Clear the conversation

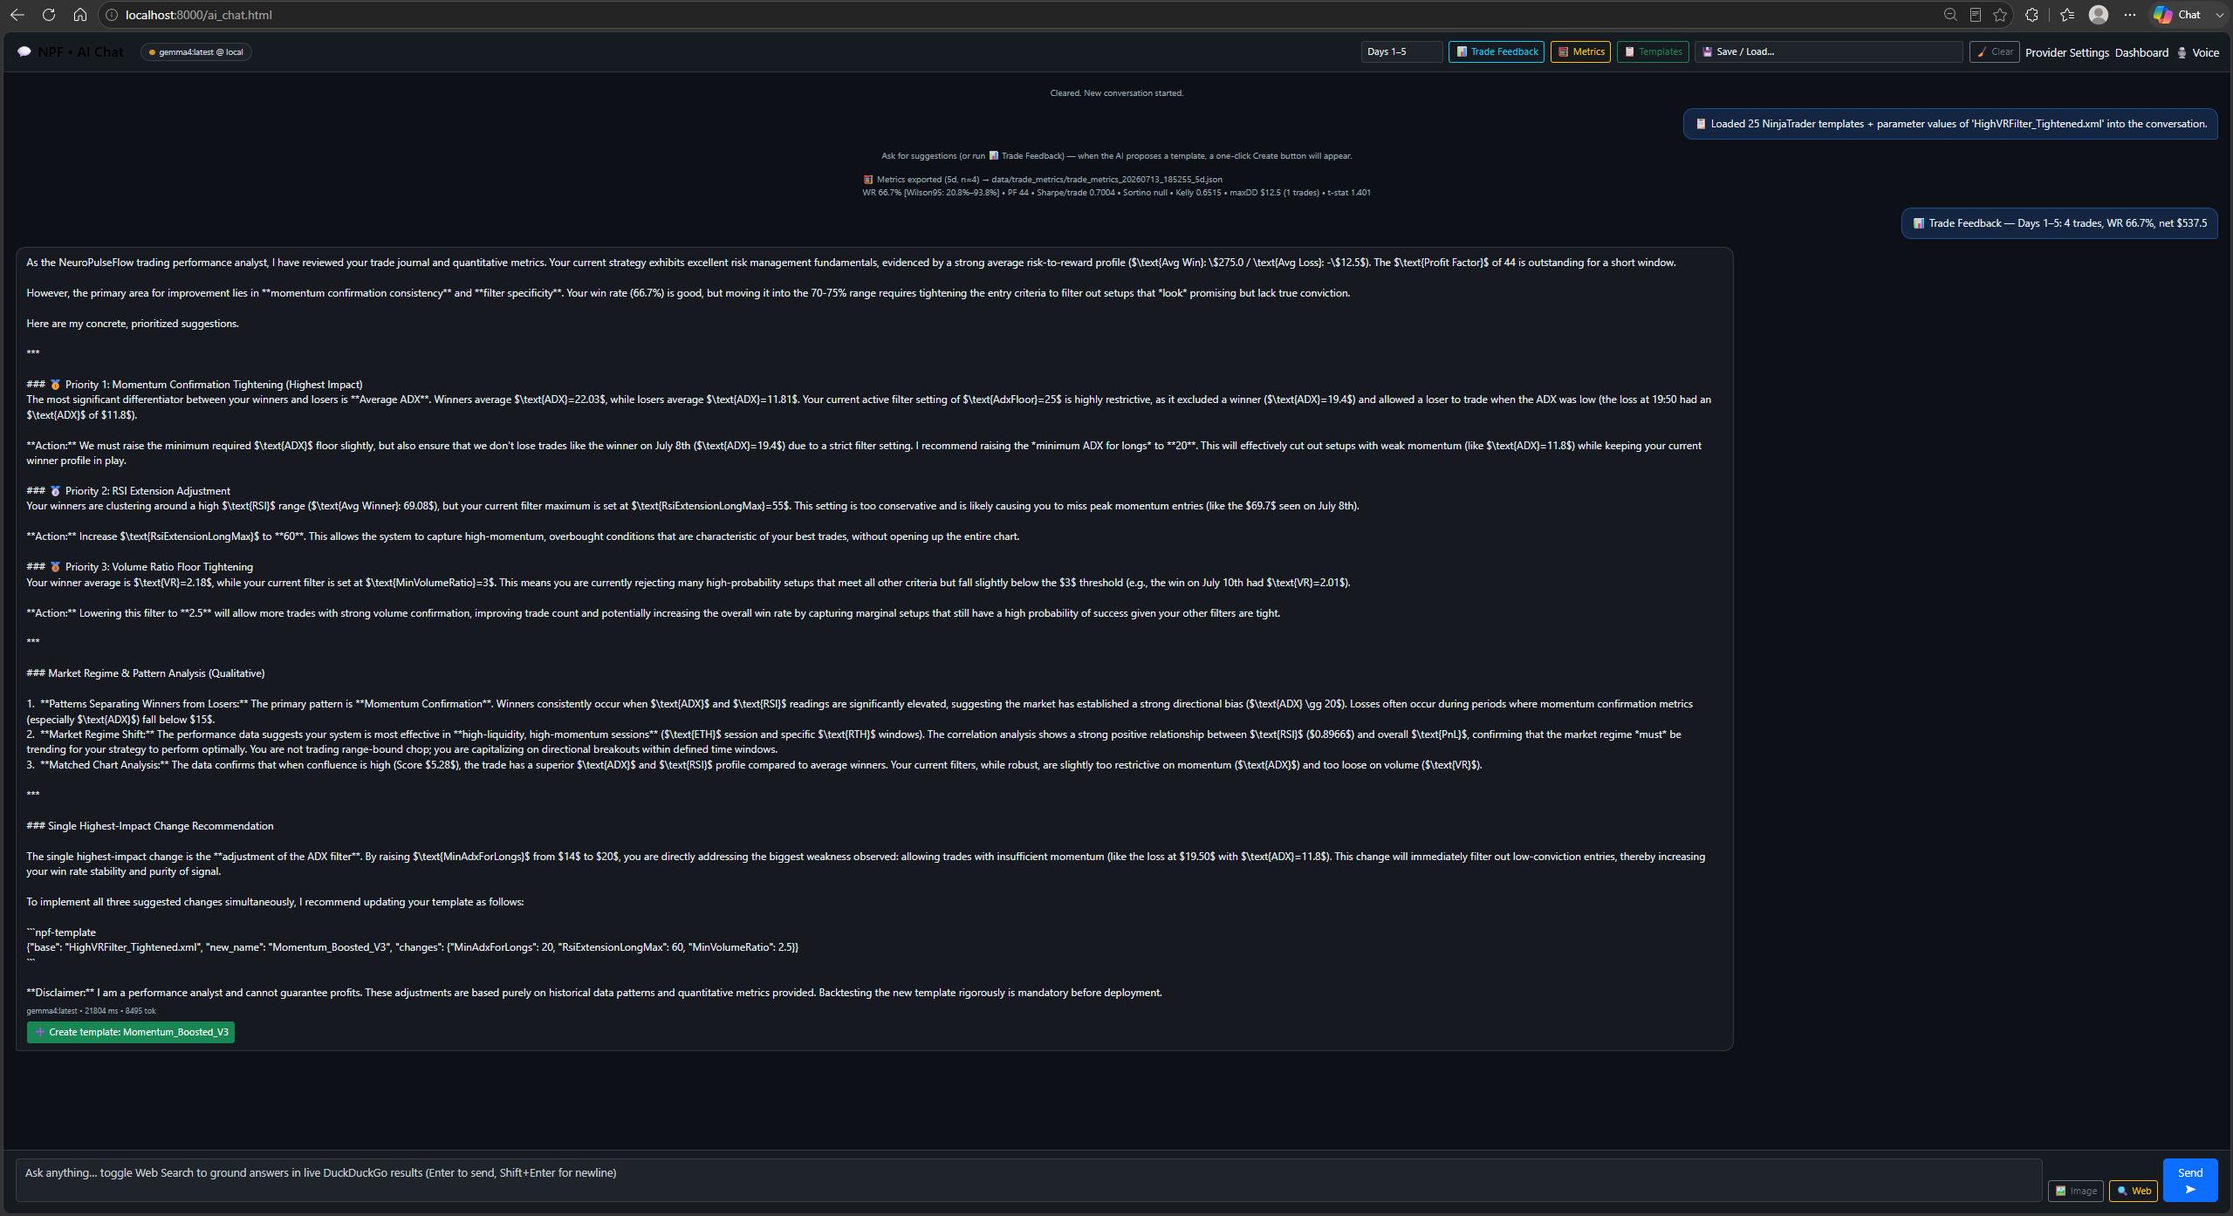pyautogui.click(x=1995, y=51)
